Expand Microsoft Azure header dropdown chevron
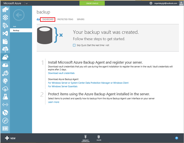184x143 pixels. point(27,3)
